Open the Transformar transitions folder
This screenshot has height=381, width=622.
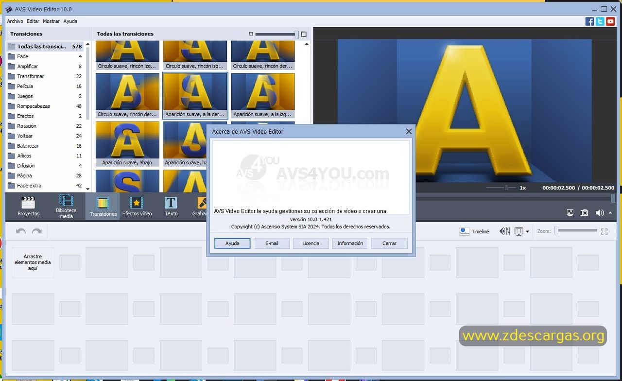pyautogui.click(x=45, y=76)
